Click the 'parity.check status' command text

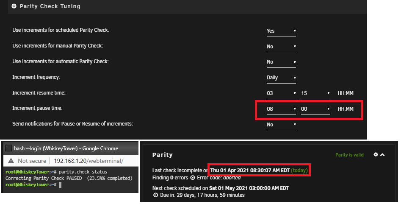[x=83, y=172]
